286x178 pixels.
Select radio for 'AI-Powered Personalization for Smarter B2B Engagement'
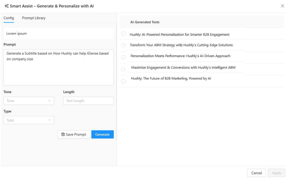123,33
